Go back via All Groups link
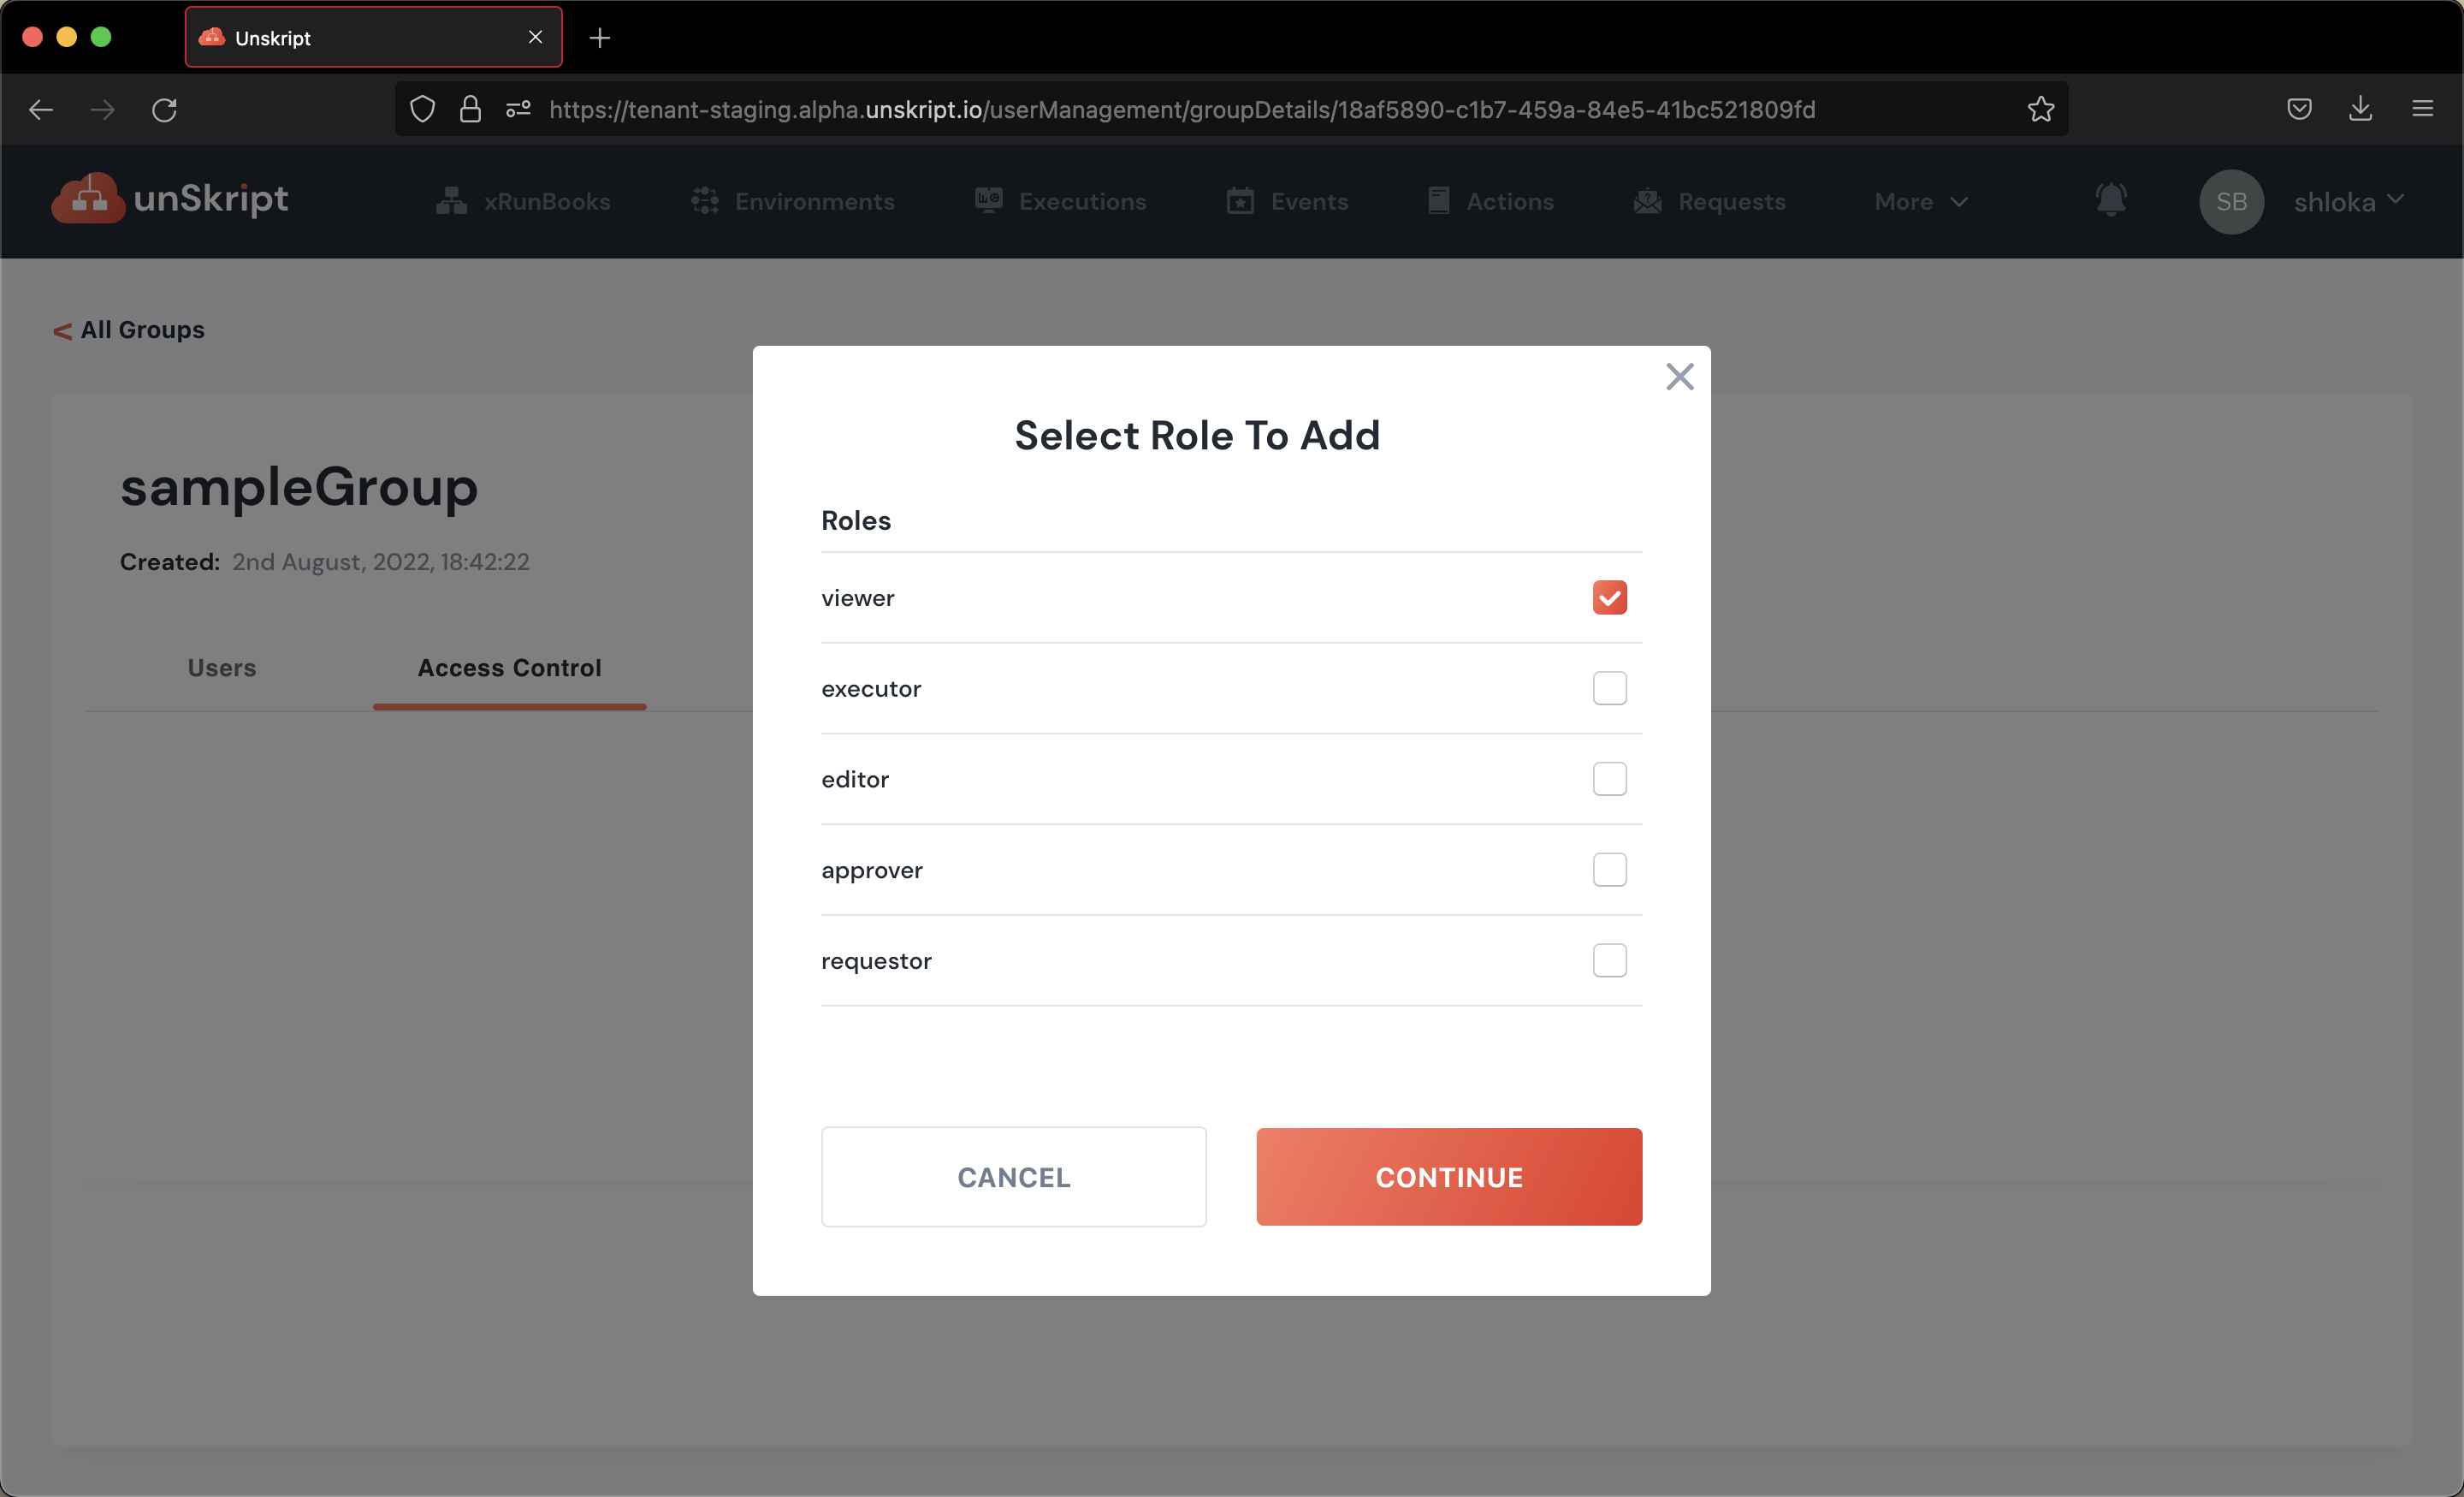The width and height of the screenshot is (2464, 1497). click(129, 330)
